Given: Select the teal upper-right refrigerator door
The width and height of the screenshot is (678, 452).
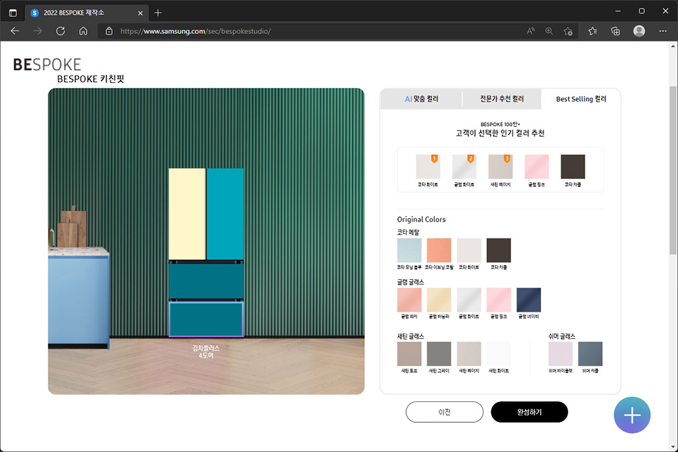Looking at the screenshot, I should click(225, 214).
